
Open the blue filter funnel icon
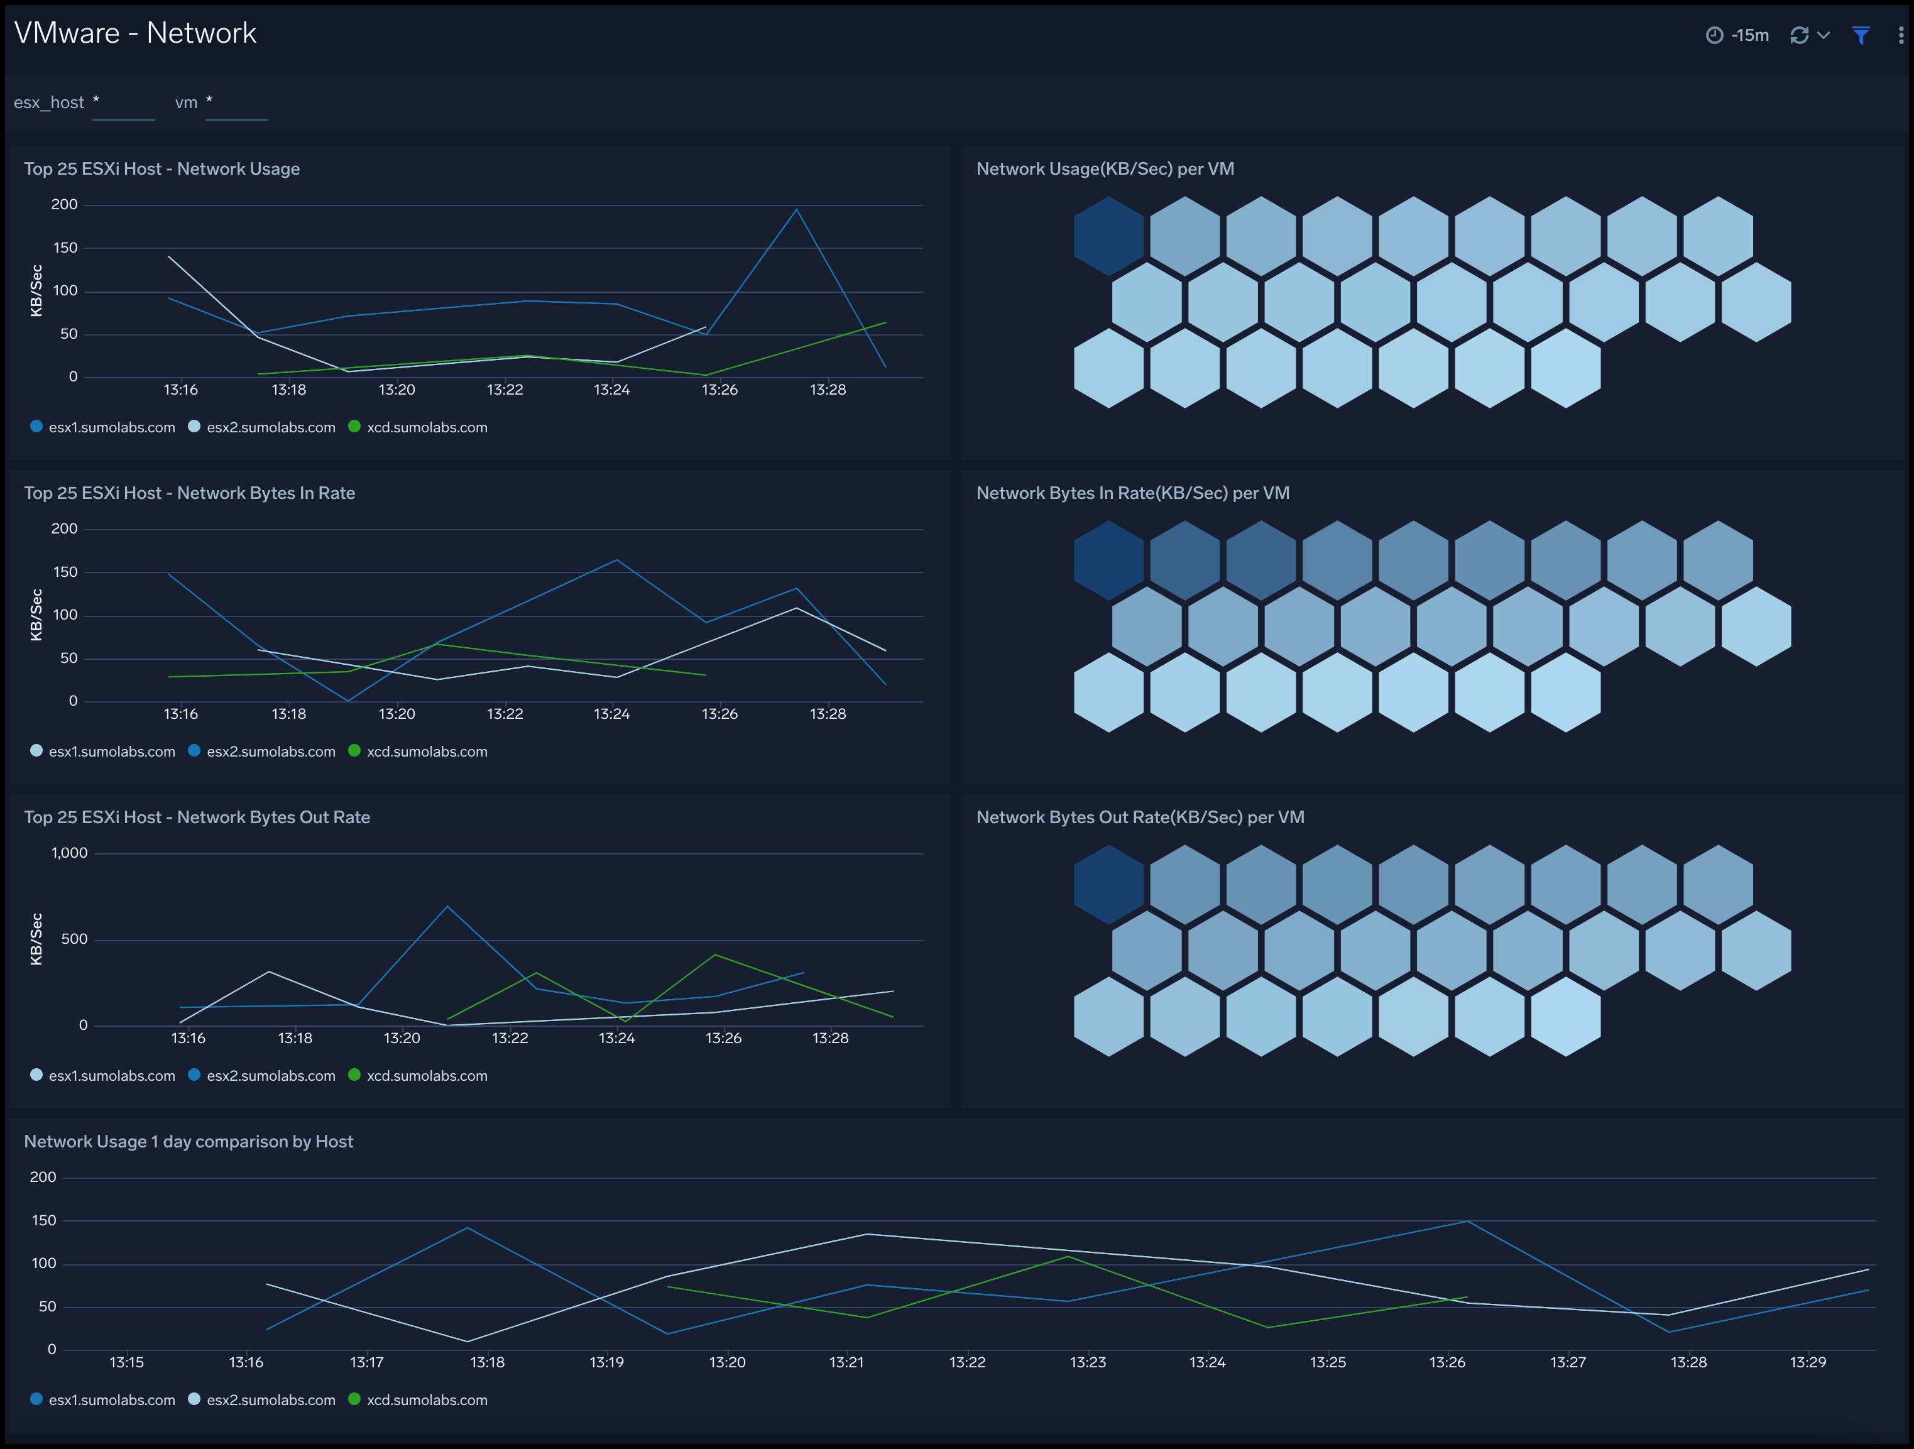[1861, 35]
